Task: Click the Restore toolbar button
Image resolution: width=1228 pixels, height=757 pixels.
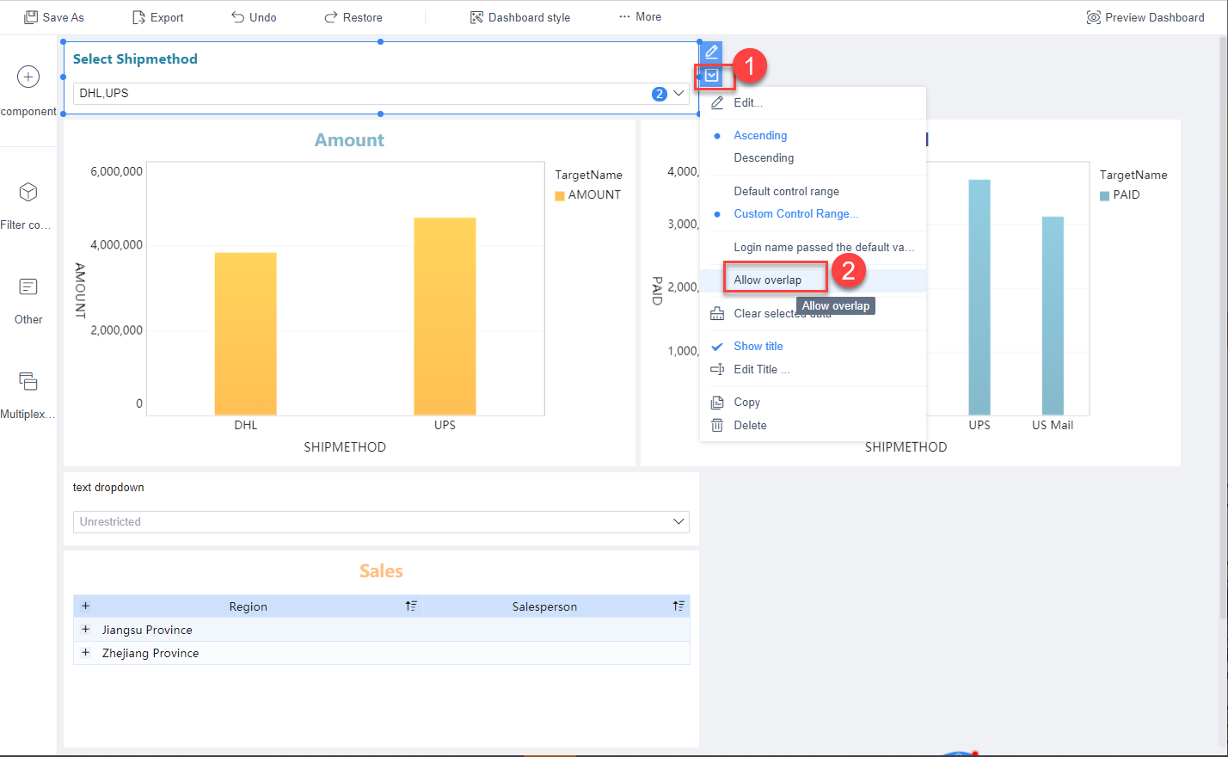Action: coord(353,17)
